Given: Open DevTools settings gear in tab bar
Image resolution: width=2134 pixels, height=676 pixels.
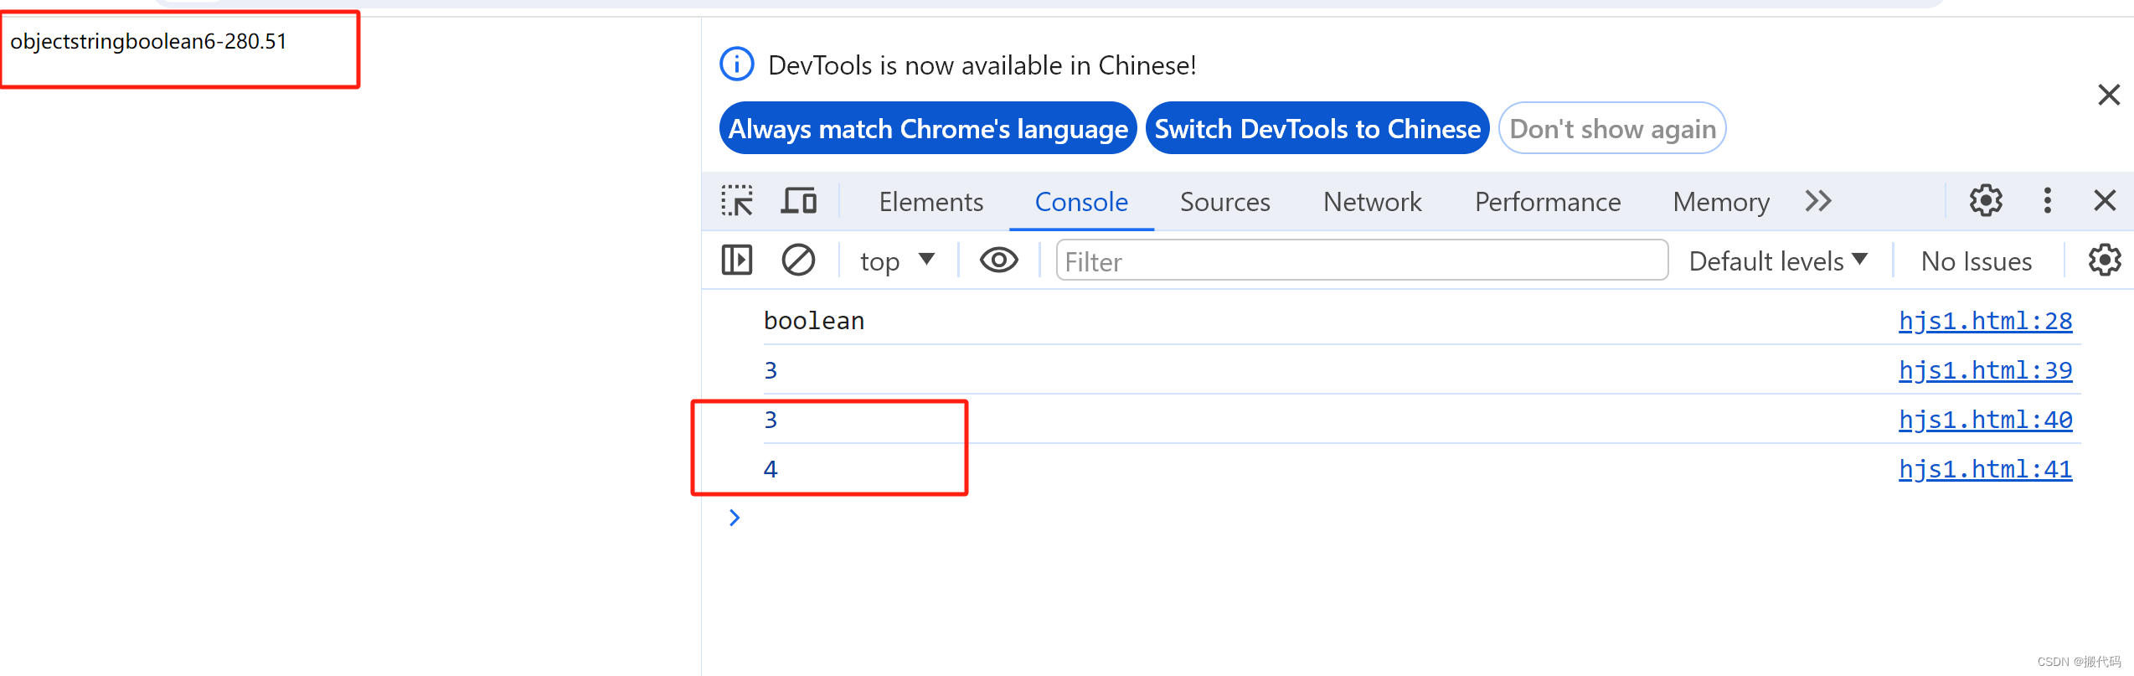Looking at the screenshot, I should (1986, 201).
